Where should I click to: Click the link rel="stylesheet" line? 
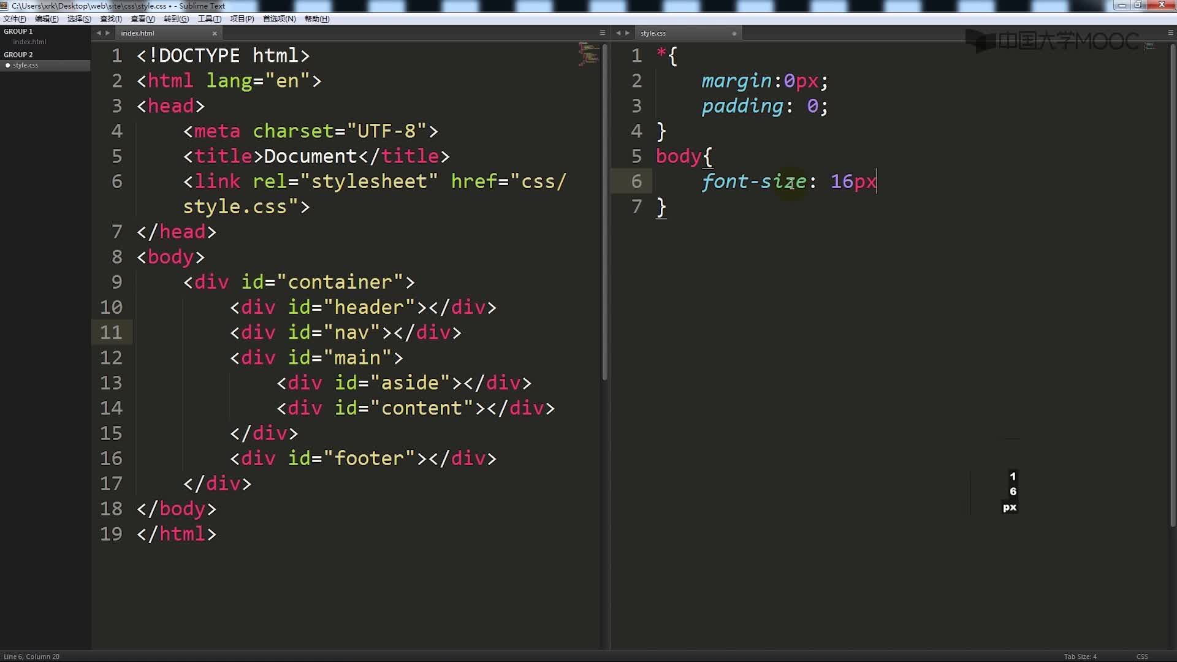pyautogui.click(x=375, y=181)
